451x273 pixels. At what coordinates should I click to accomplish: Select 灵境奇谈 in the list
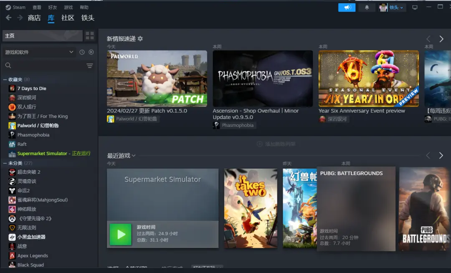click(x=27, y=181)
